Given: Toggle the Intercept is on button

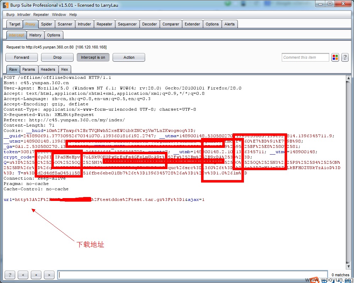Looking at the screenshot, I should [93, 57].
